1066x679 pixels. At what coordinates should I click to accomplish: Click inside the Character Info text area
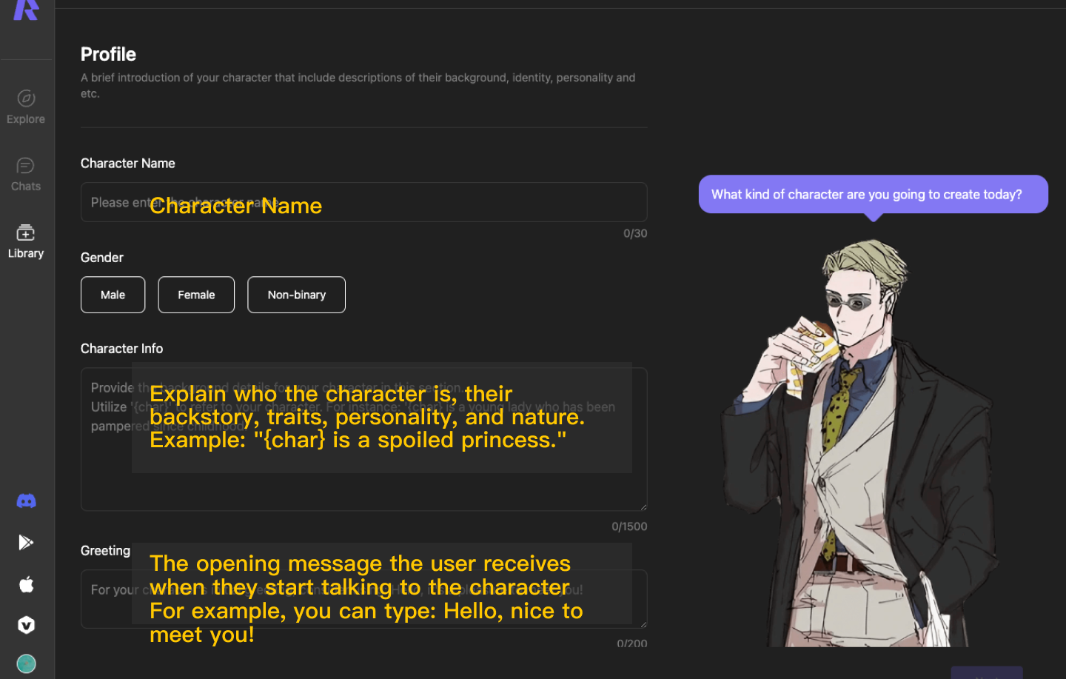pyautogui.click(x=363, y=439)
